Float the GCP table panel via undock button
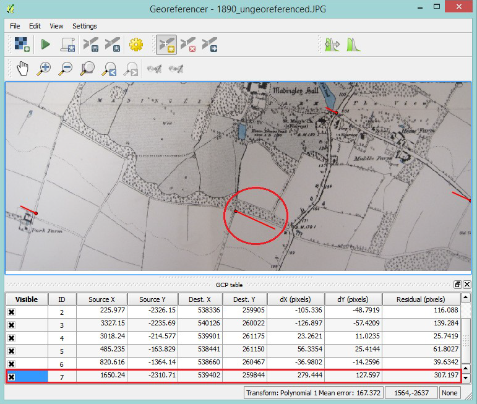The height and width of the screenshot is (404, 477). pos(458,285)
